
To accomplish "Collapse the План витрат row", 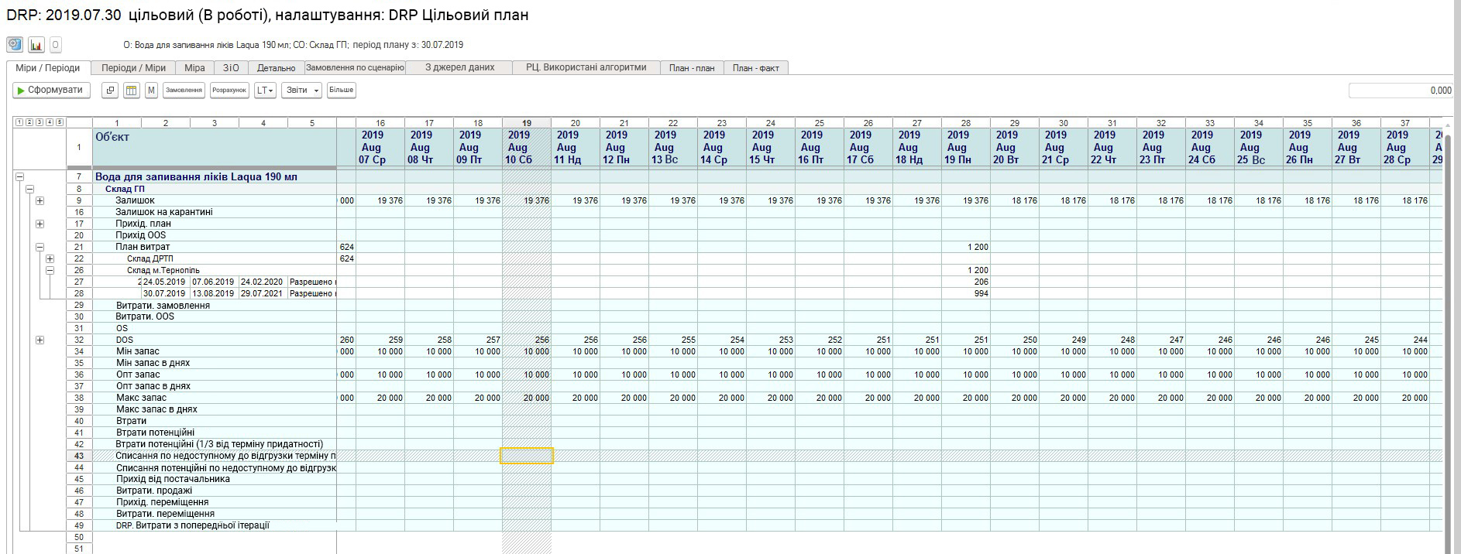I will (x=40, y=247).
